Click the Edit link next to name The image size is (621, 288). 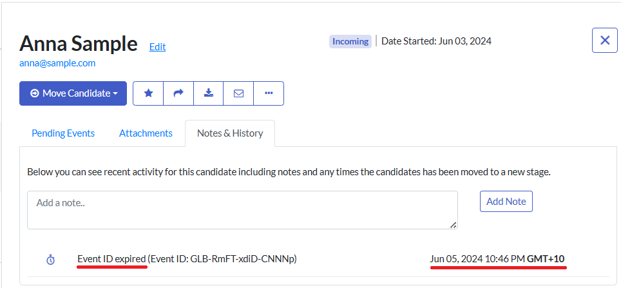(157, 47)
